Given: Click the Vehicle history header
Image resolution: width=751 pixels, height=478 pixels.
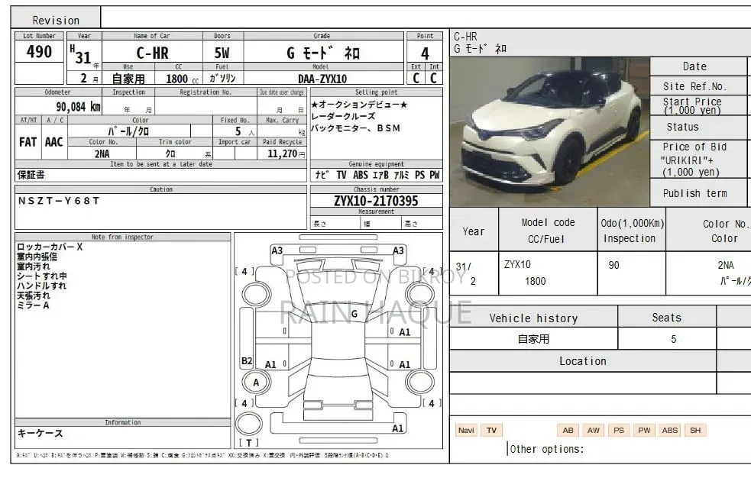Looking at the screenshot, I should pyautogui.click(x=533, y=318).
